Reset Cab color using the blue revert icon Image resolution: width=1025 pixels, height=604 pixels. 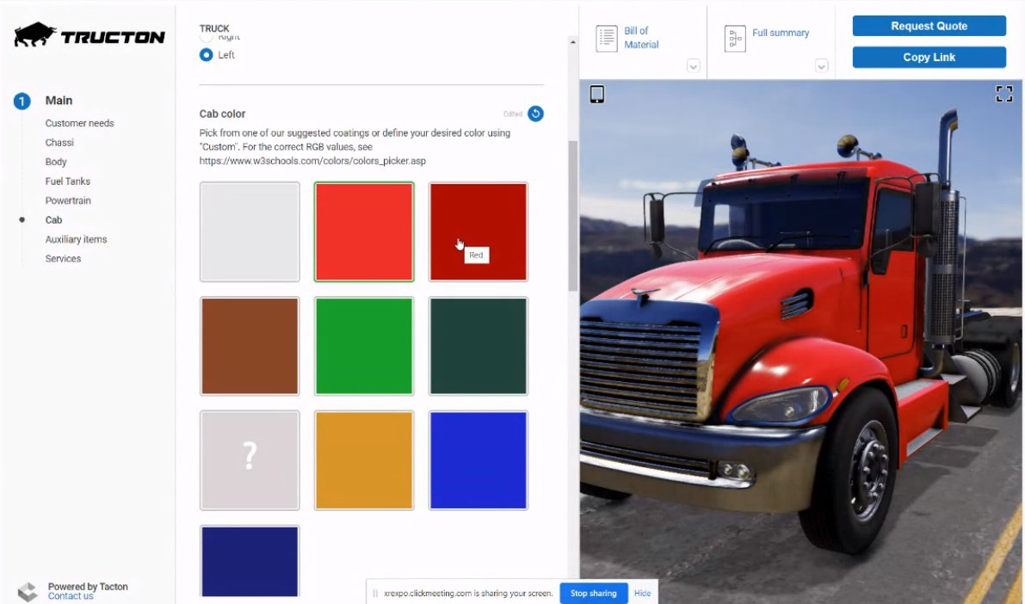click(536, 113)
